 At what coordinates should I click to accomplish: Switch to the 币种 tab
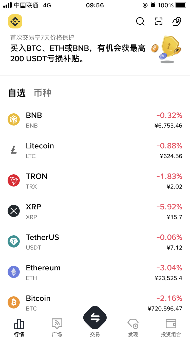pyautogui.click(x=43, y=93)
